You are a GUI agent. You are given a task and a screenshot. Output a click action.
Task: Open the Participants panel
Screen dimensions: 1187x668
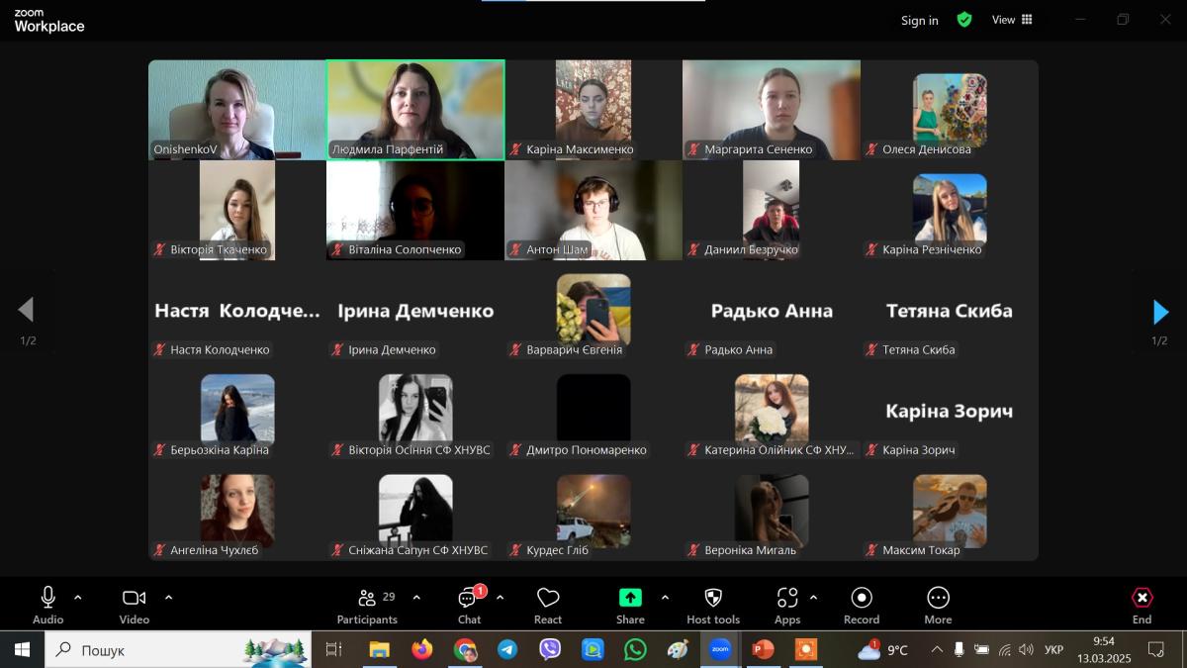pyautogui.click(x=367, y=604)
